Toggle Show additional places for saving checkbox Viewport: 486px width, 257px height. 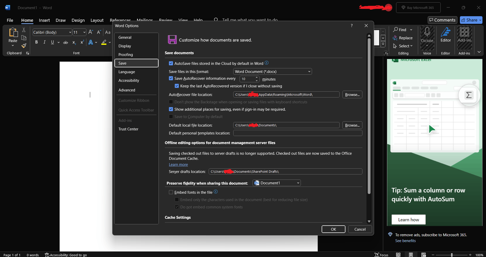coord(171,109)
